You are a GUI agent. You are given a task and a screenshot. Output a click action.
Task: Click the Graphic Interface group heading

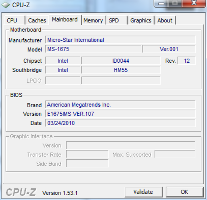click(31, 136)
